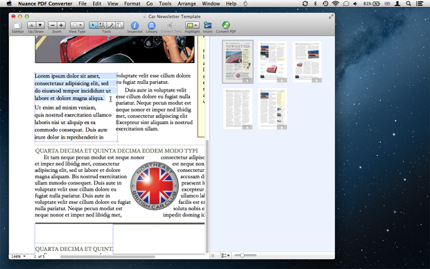
Task: Click the battery 81% indicator
Action: [x=372, y=3]
